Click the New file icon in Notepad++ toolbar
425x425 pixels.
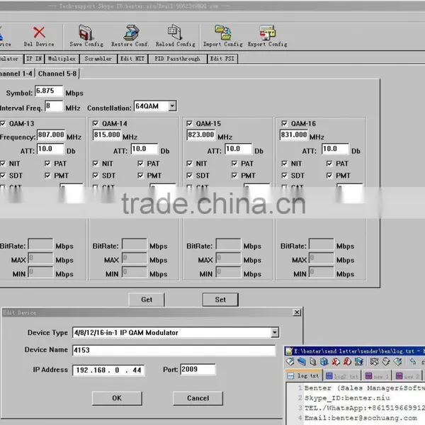tap(290, 361)
